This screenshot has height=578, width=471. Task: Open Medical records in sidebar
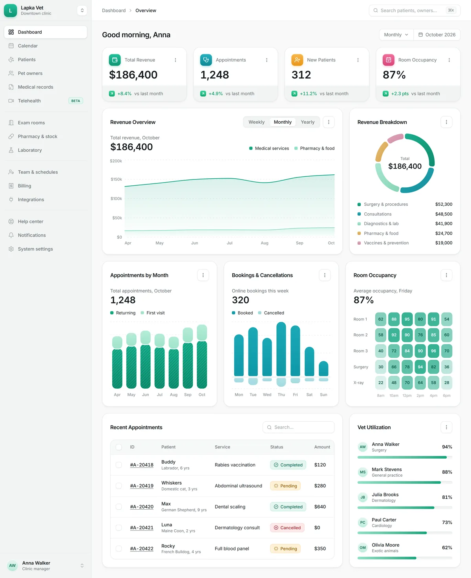(46, 87)
